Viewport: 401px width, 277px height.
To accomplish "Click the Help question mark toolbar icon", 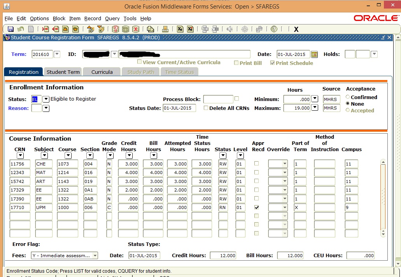I will click(x=274, y=29).
